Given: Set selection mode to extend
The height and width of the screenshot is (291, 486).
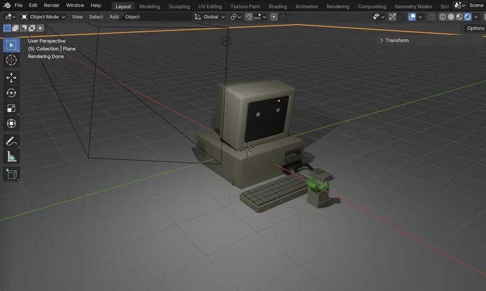Looking at the screenshot, I should coord(15,28).
